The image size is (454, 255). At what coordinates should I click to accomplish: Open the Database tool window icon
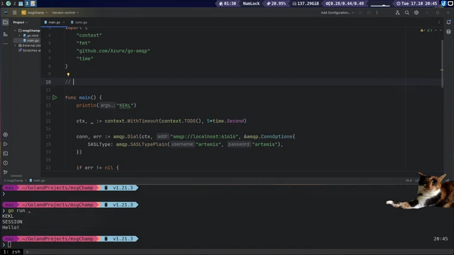pyautogui.click(x=449, y=32)
